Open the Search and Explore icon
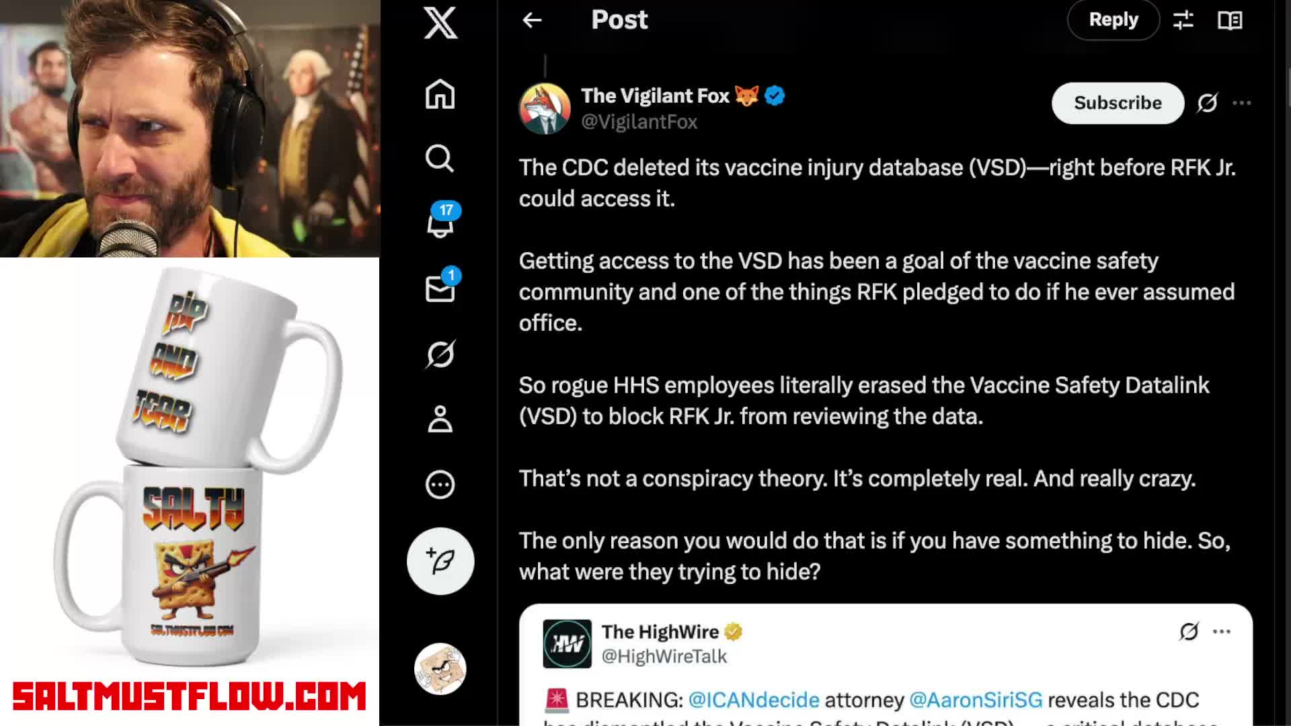The image size is (1291, 726). [440, 159]
